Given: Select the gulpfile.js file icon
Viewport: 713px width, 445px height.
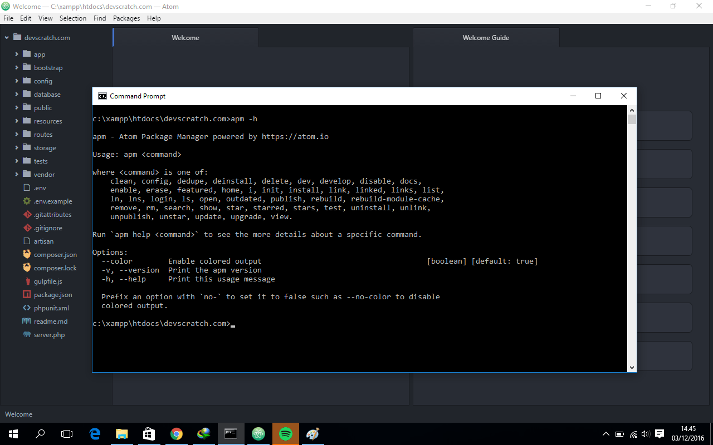Looking at the screenshot, I should [27, 281].
